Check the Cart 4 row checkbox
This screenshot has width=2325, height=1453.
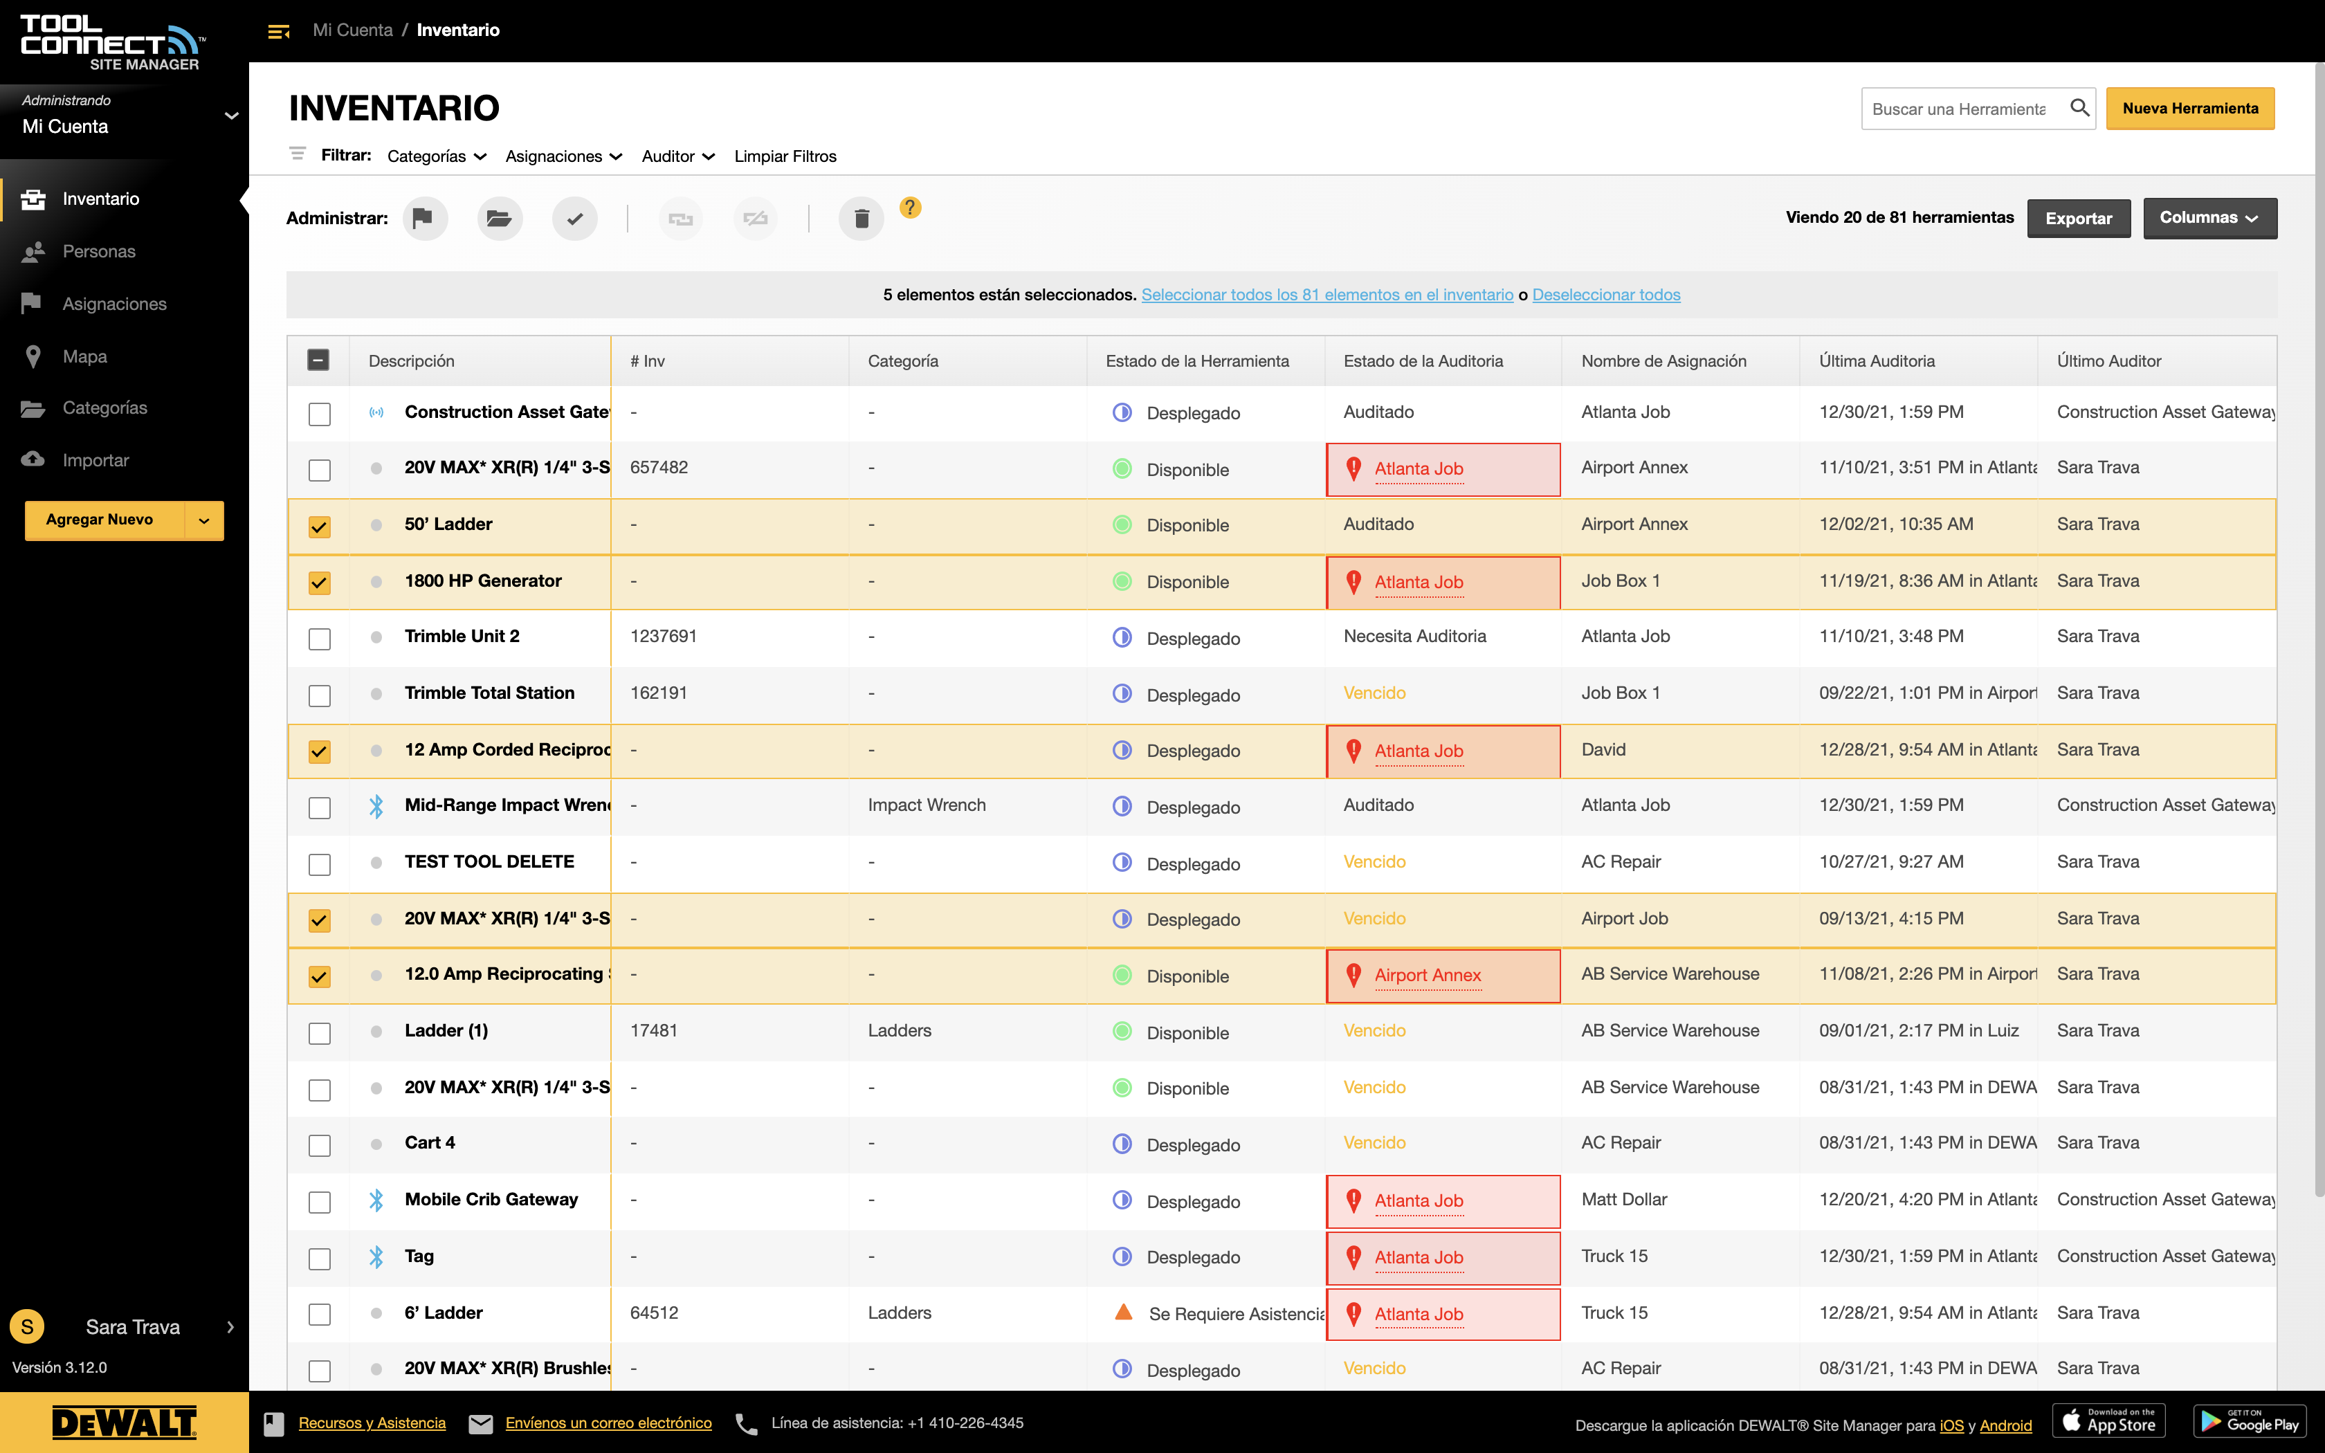click(319, 1146)
